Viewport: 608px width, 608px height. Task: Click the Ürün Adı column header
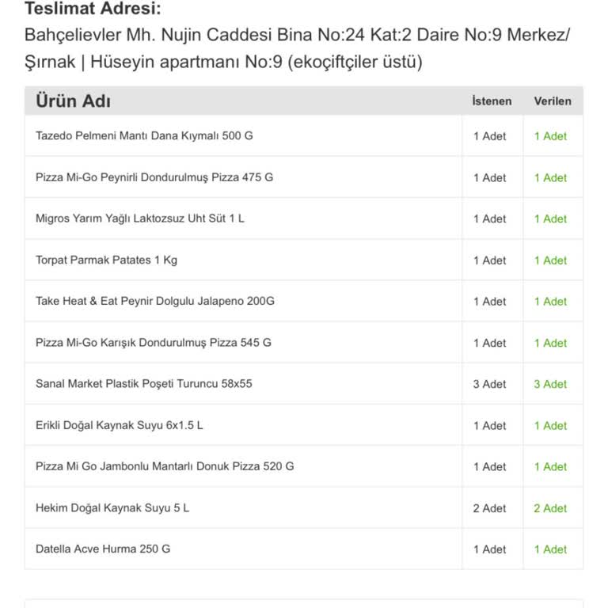tap(73, 101)
